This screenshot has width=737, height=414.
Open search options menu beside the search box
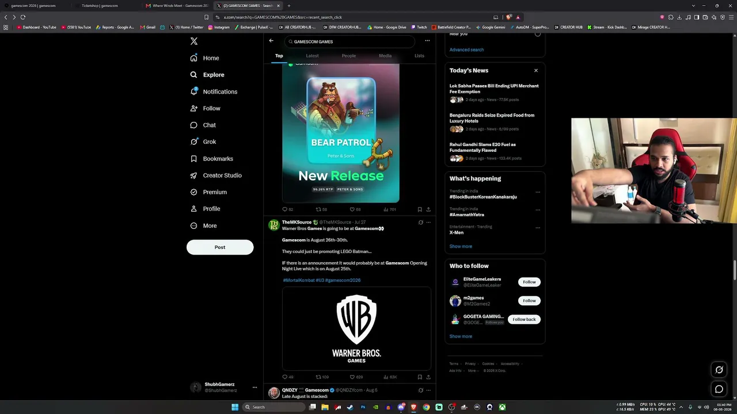click(427, 41)
